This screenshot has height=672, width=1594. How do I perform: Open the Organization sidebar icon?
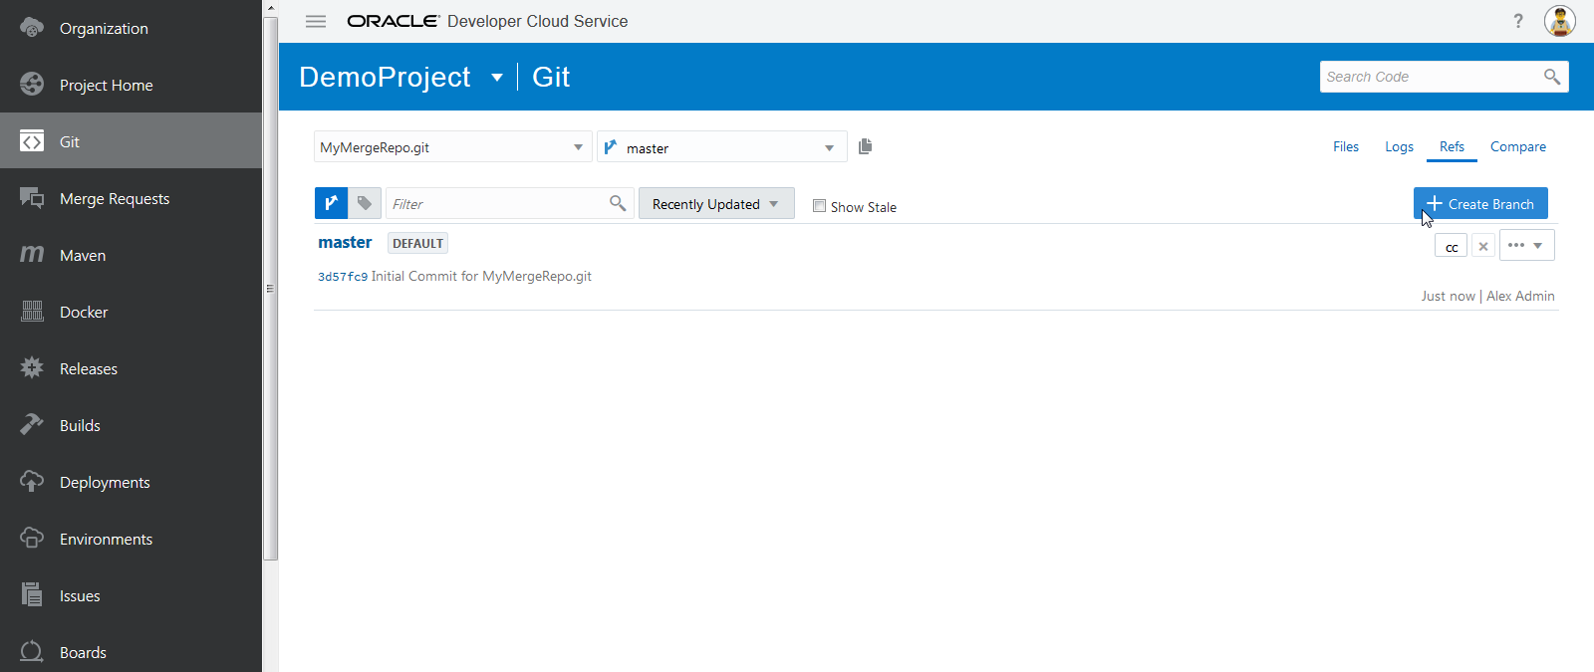point(32,28)
